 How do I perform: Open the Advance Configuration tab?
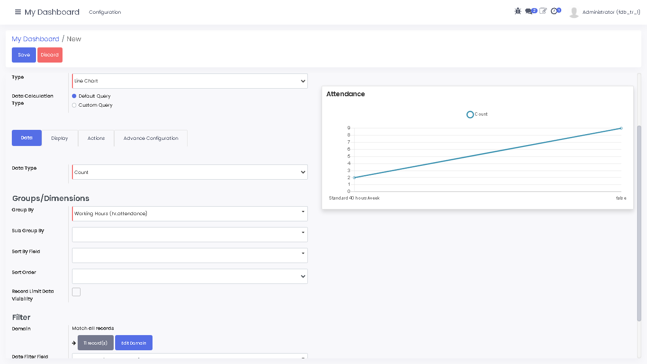[151, 138]
